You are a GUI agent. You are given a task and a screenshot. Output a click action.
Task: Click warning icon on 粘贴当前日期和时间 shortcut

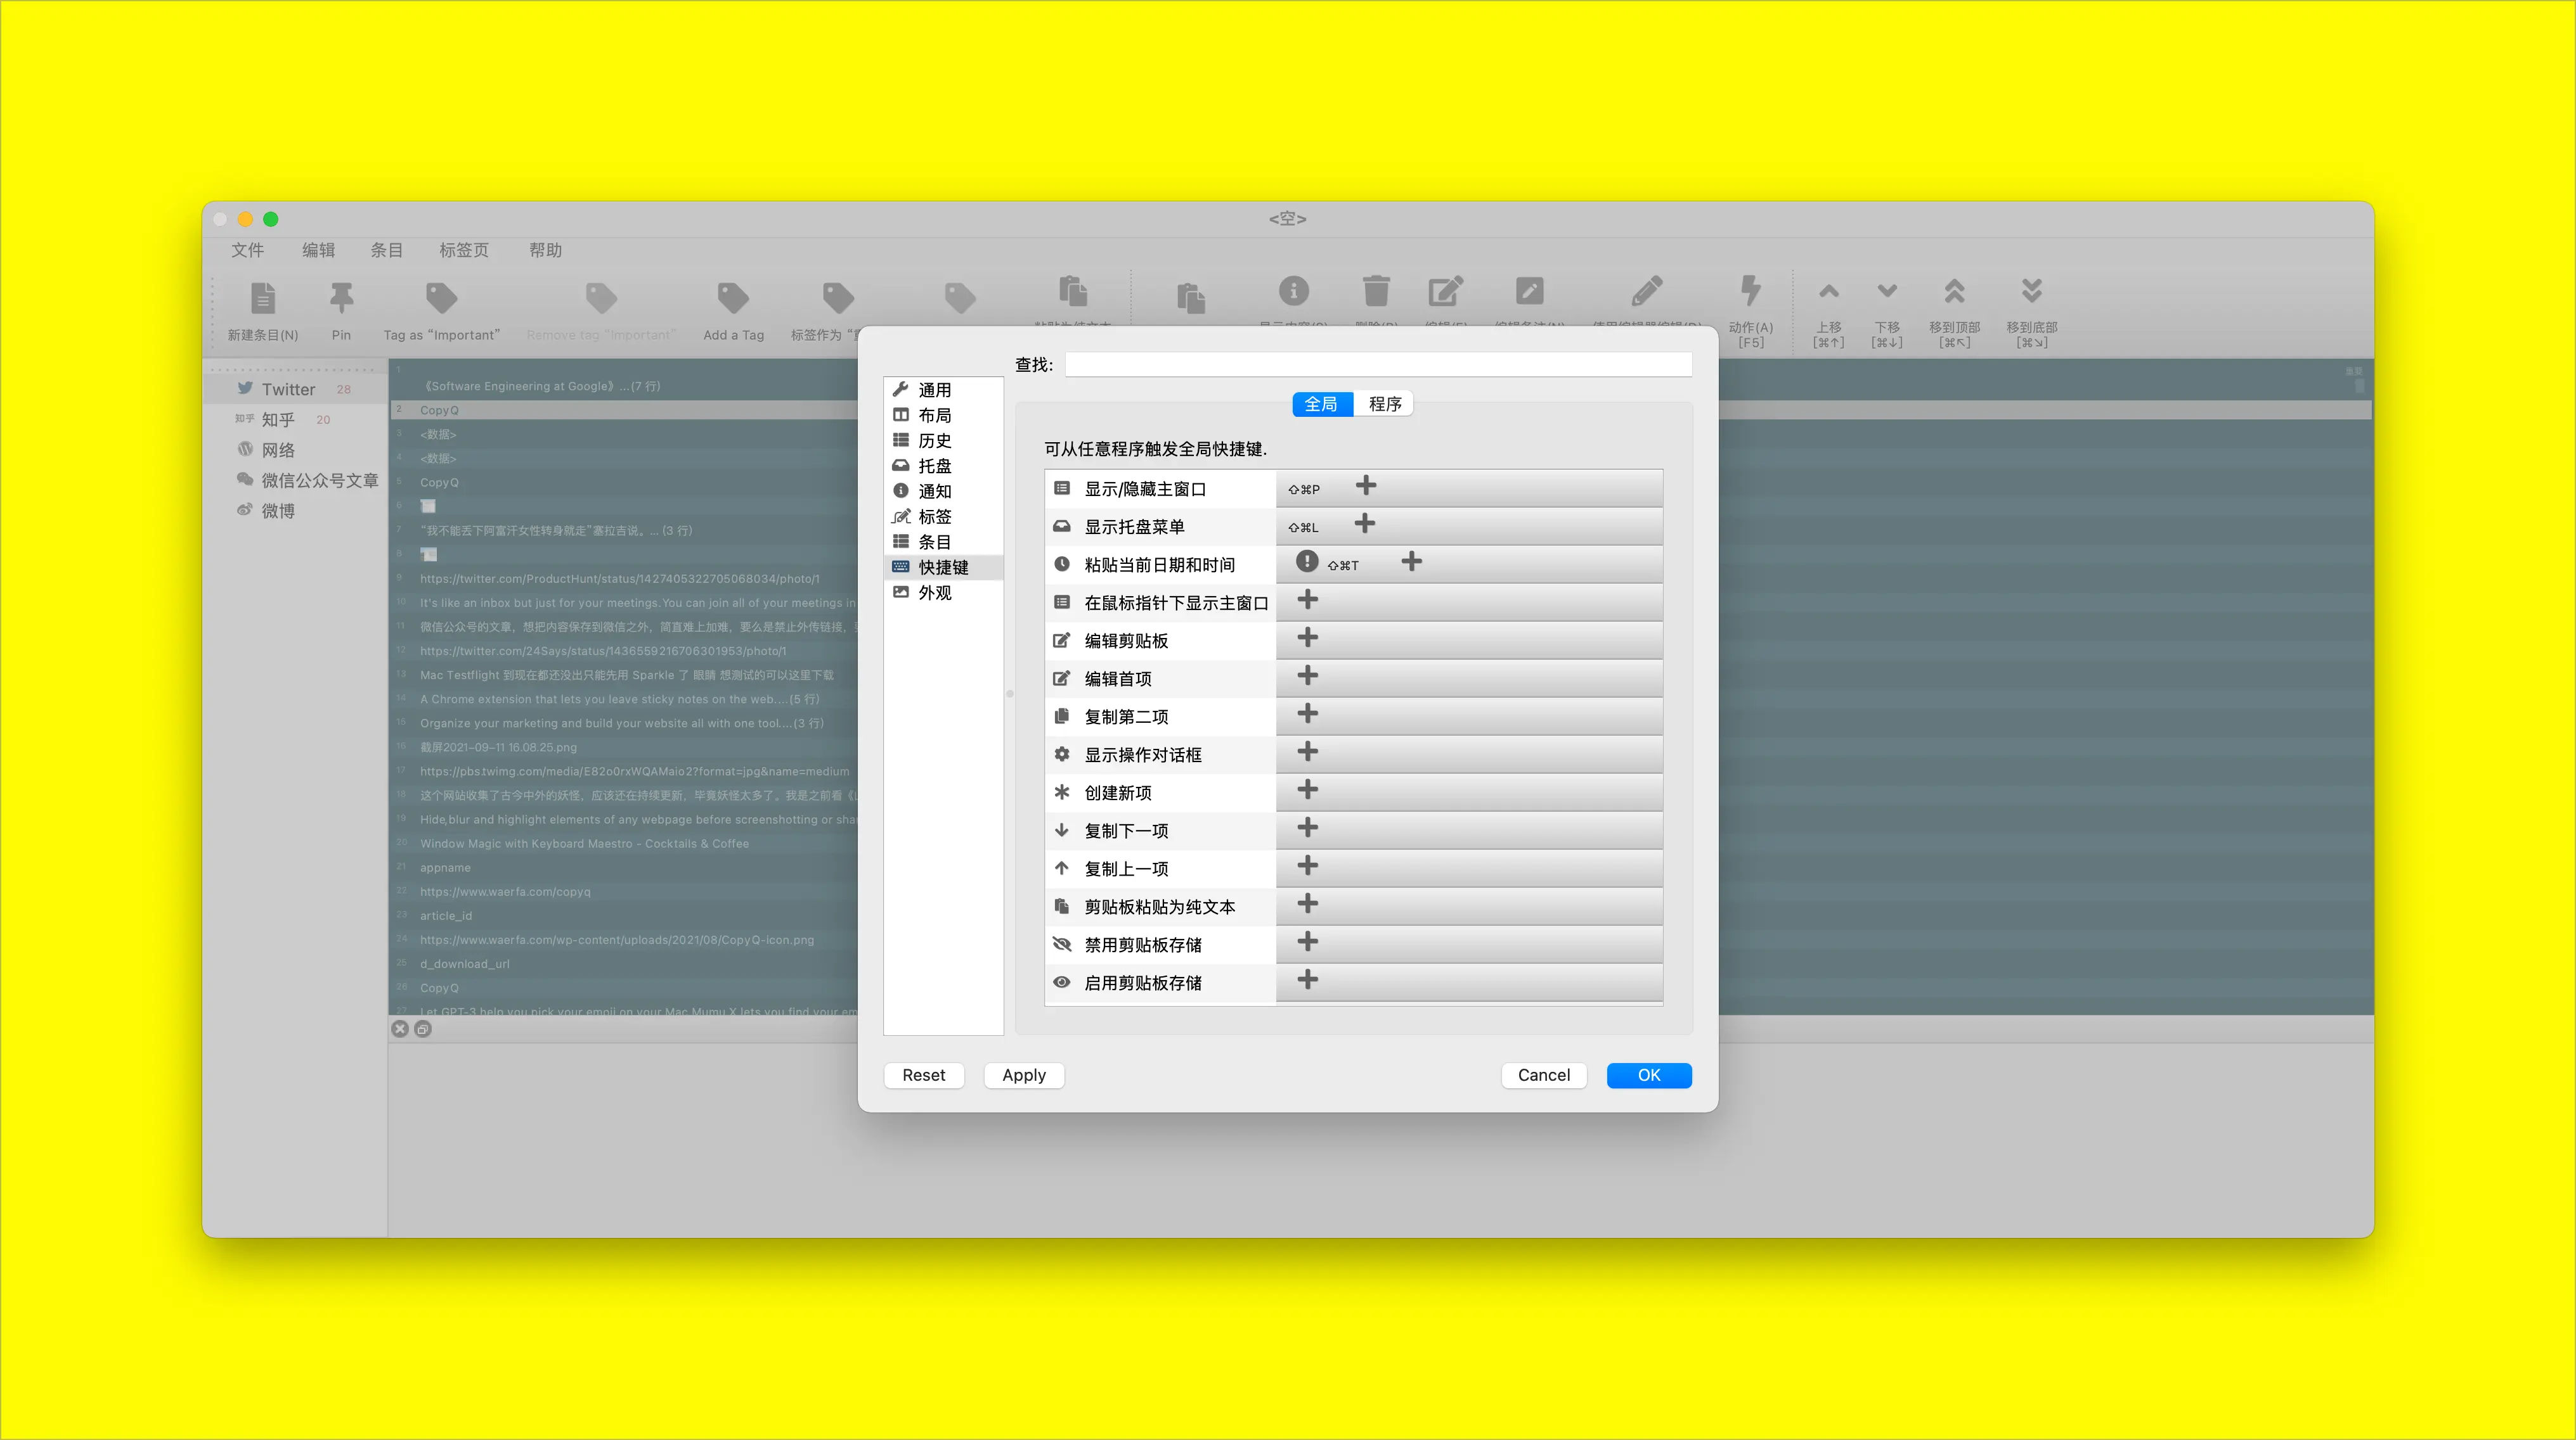pos(1306,563)
